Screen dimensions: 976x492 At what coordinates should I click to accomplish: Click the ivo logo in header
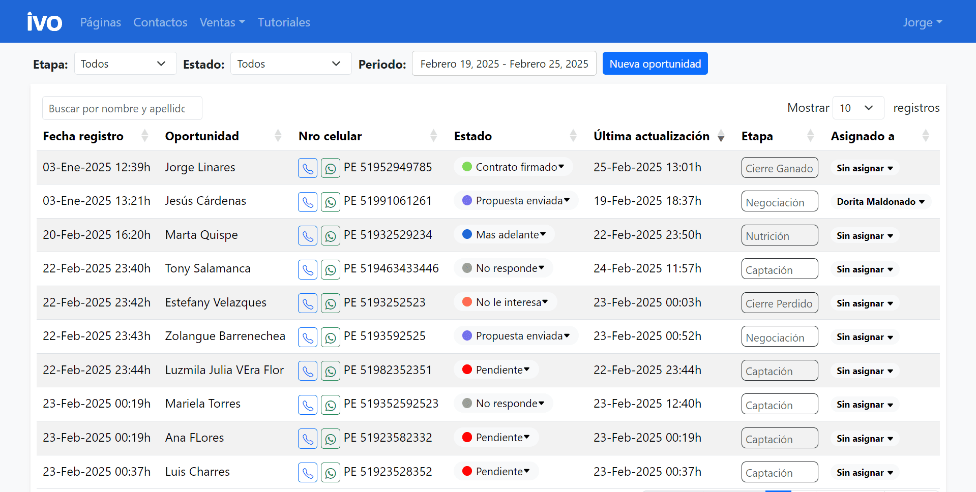[x=45, y=22]
